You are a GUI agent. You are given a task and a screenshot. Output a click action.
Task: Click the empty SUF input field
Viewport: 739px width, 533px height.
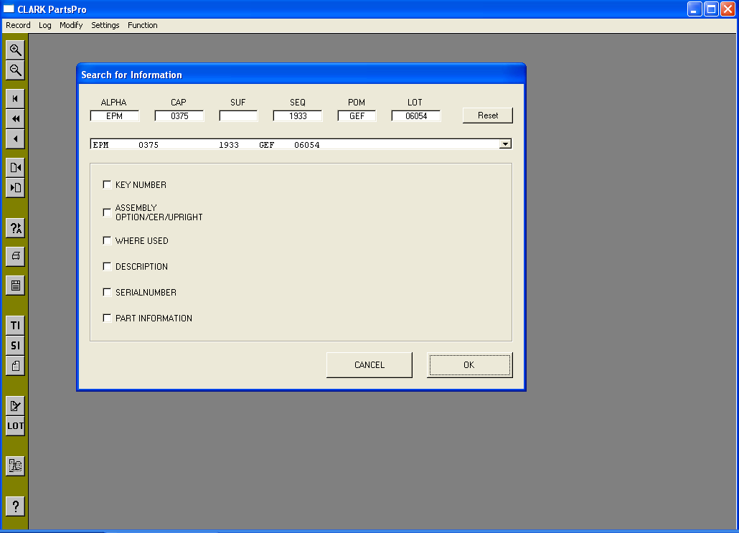(x=238, y=116)
